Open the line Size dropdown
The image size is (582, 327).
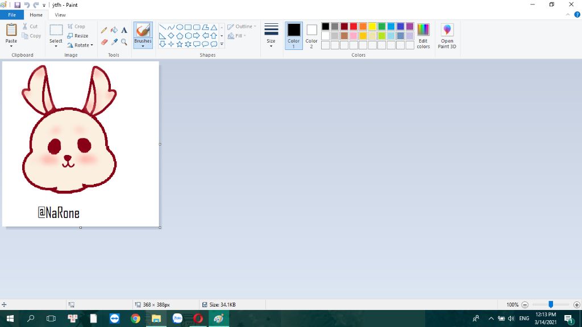point(271,36)
